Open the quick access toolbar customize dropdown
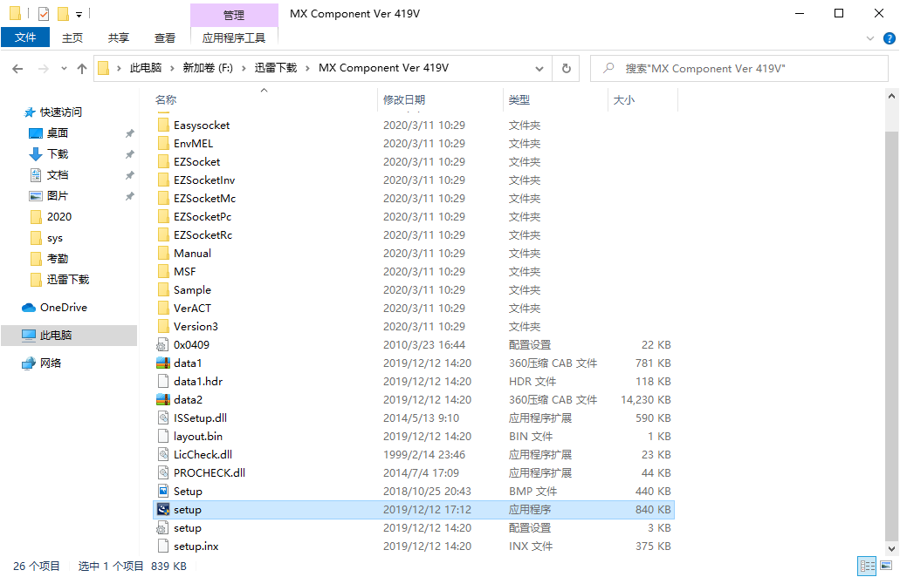Screen dimensions: 900x577 tap(79, 14)
